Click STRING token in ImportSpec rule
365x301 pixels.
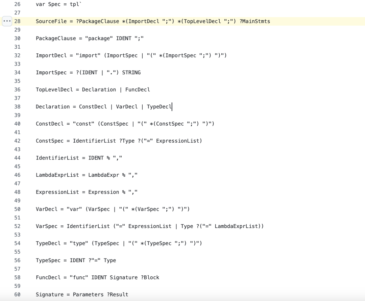[131, 73]
